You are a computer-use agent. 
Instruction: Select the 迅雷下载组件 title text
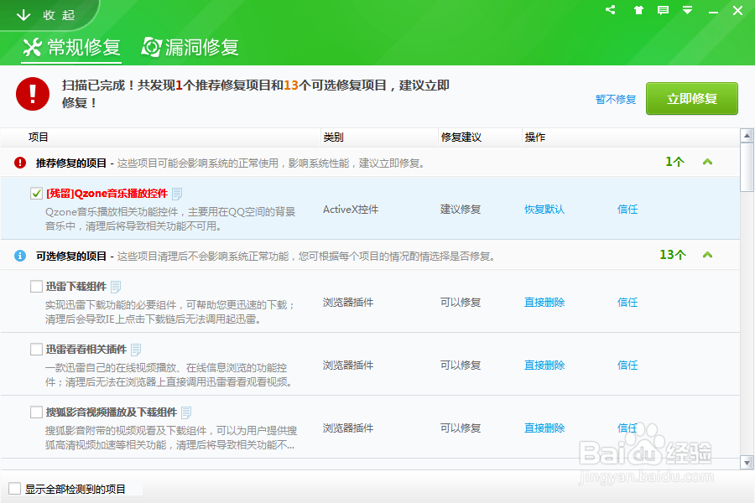pos(76,287)
